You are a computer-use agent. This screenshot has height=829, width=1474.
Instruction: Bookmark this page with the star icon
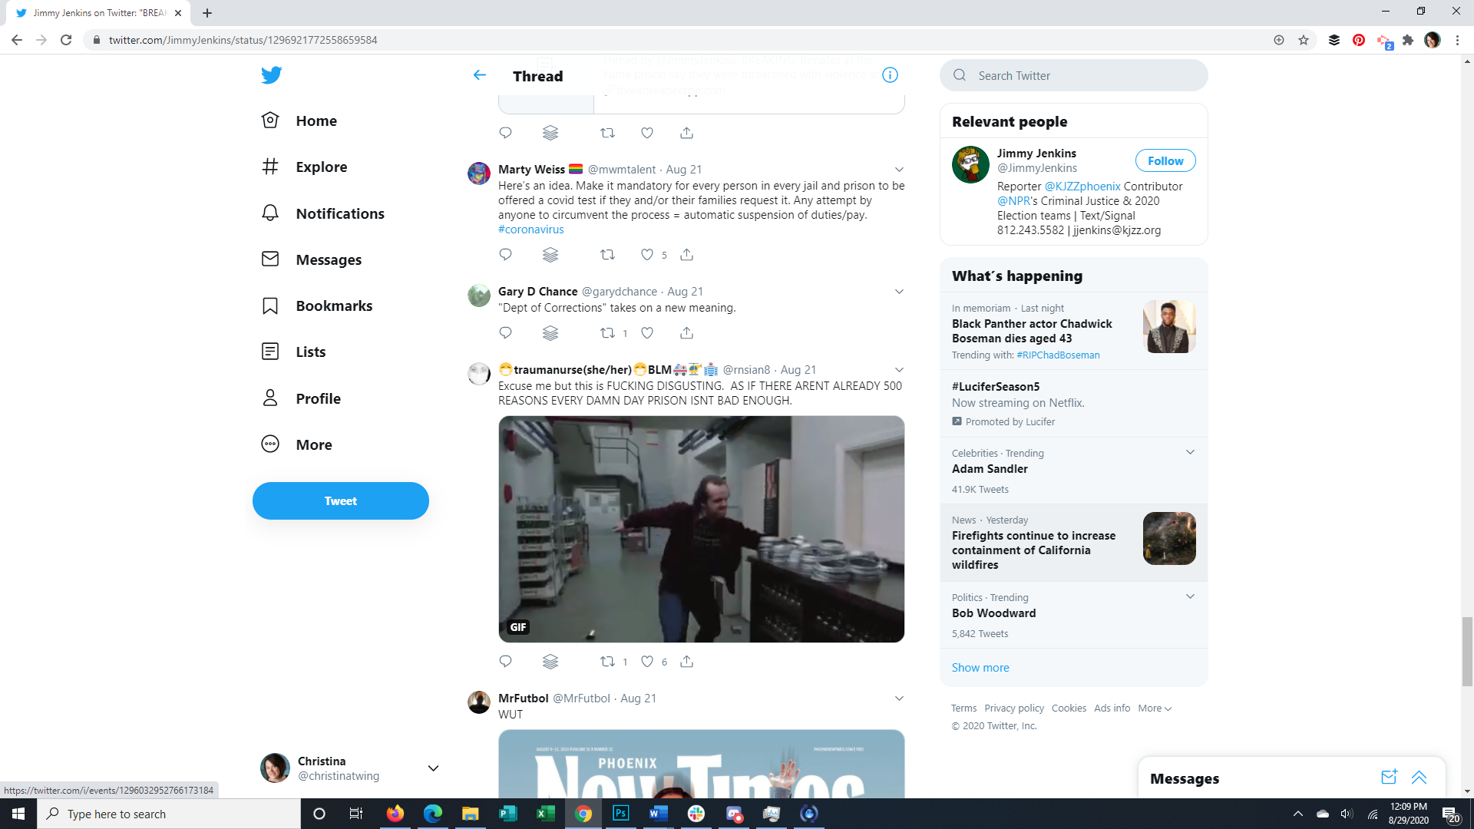pos(1304,40)
